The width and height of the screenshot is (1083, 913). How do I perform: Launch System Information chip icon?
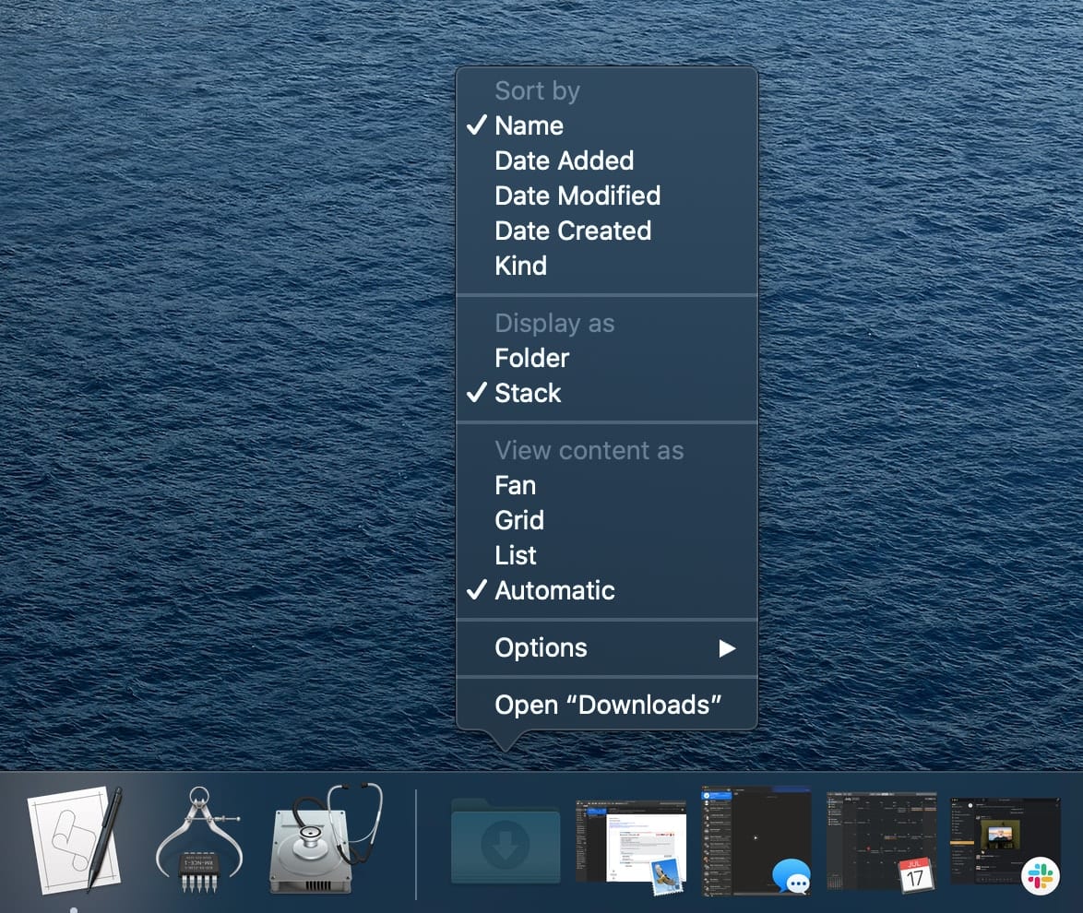199,839
